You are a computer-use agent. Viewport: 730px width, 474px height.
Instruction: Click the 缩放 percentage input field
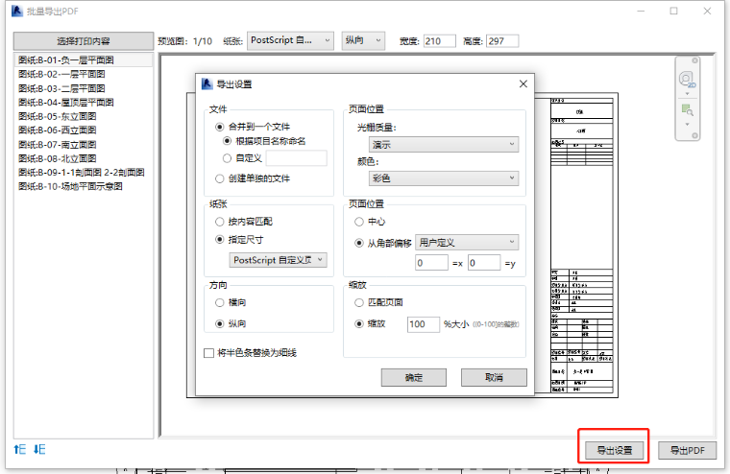point(422,324)
